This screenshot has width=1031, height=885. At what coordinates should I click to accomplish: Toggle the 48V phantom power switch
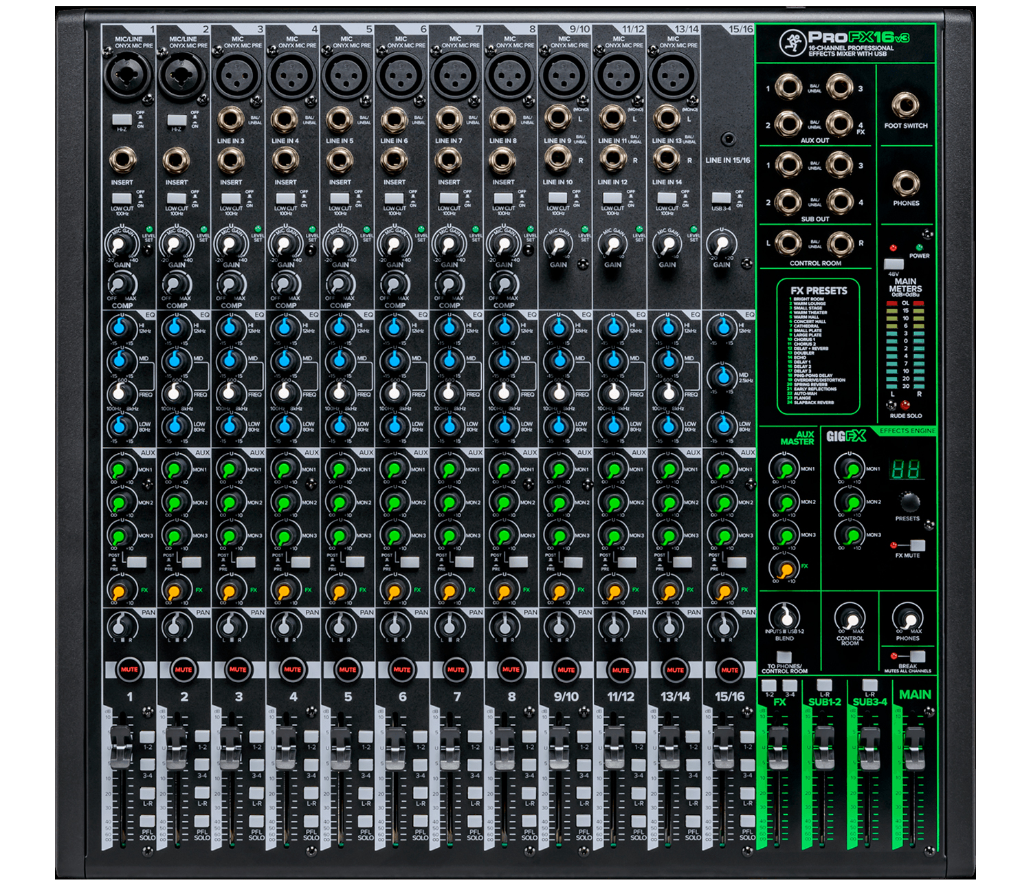[894, 264]
